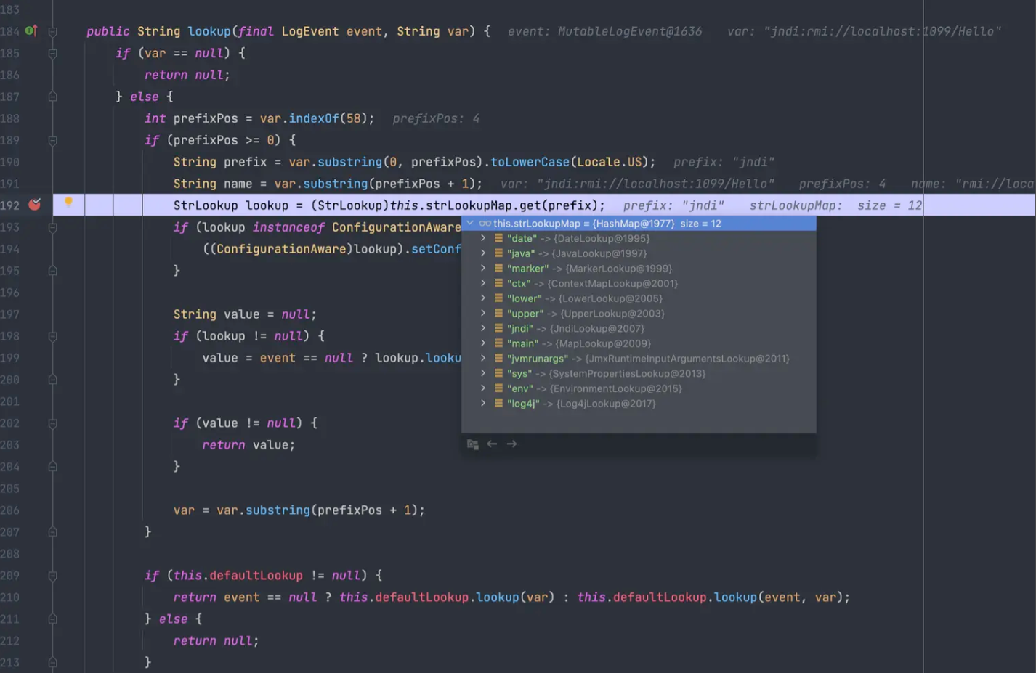The image size is (1036, 673).
Task: Click 'return null;' on line 212
Action: click(x=216, y=641)
